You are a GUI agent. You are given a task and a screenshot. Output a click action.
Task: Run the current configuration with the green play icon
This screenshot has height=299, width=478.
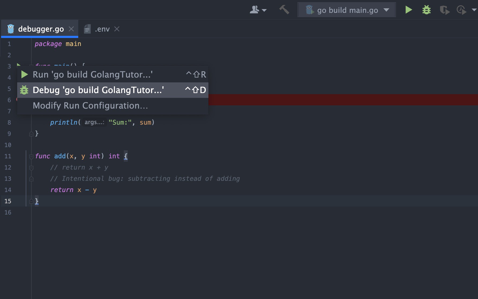point(408,9)
